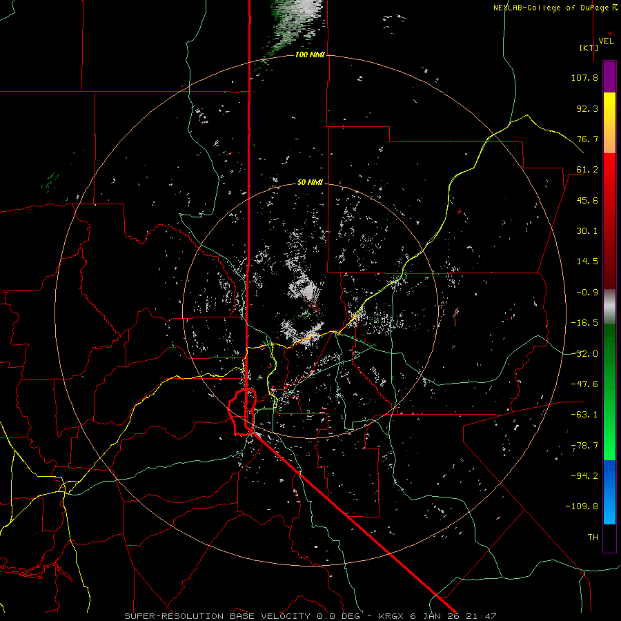
Task: Click the -109.8 legend value
Action: 582,506
